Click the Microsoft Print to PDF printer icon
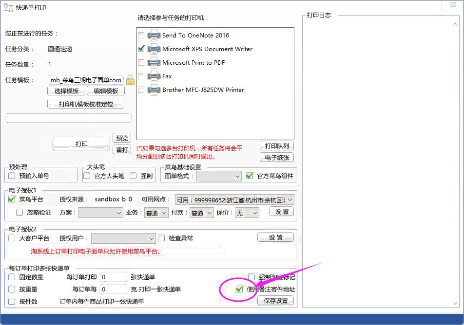The width and height of the screenshot is (464, 325). pyautogui.click(x=154, y=62)
